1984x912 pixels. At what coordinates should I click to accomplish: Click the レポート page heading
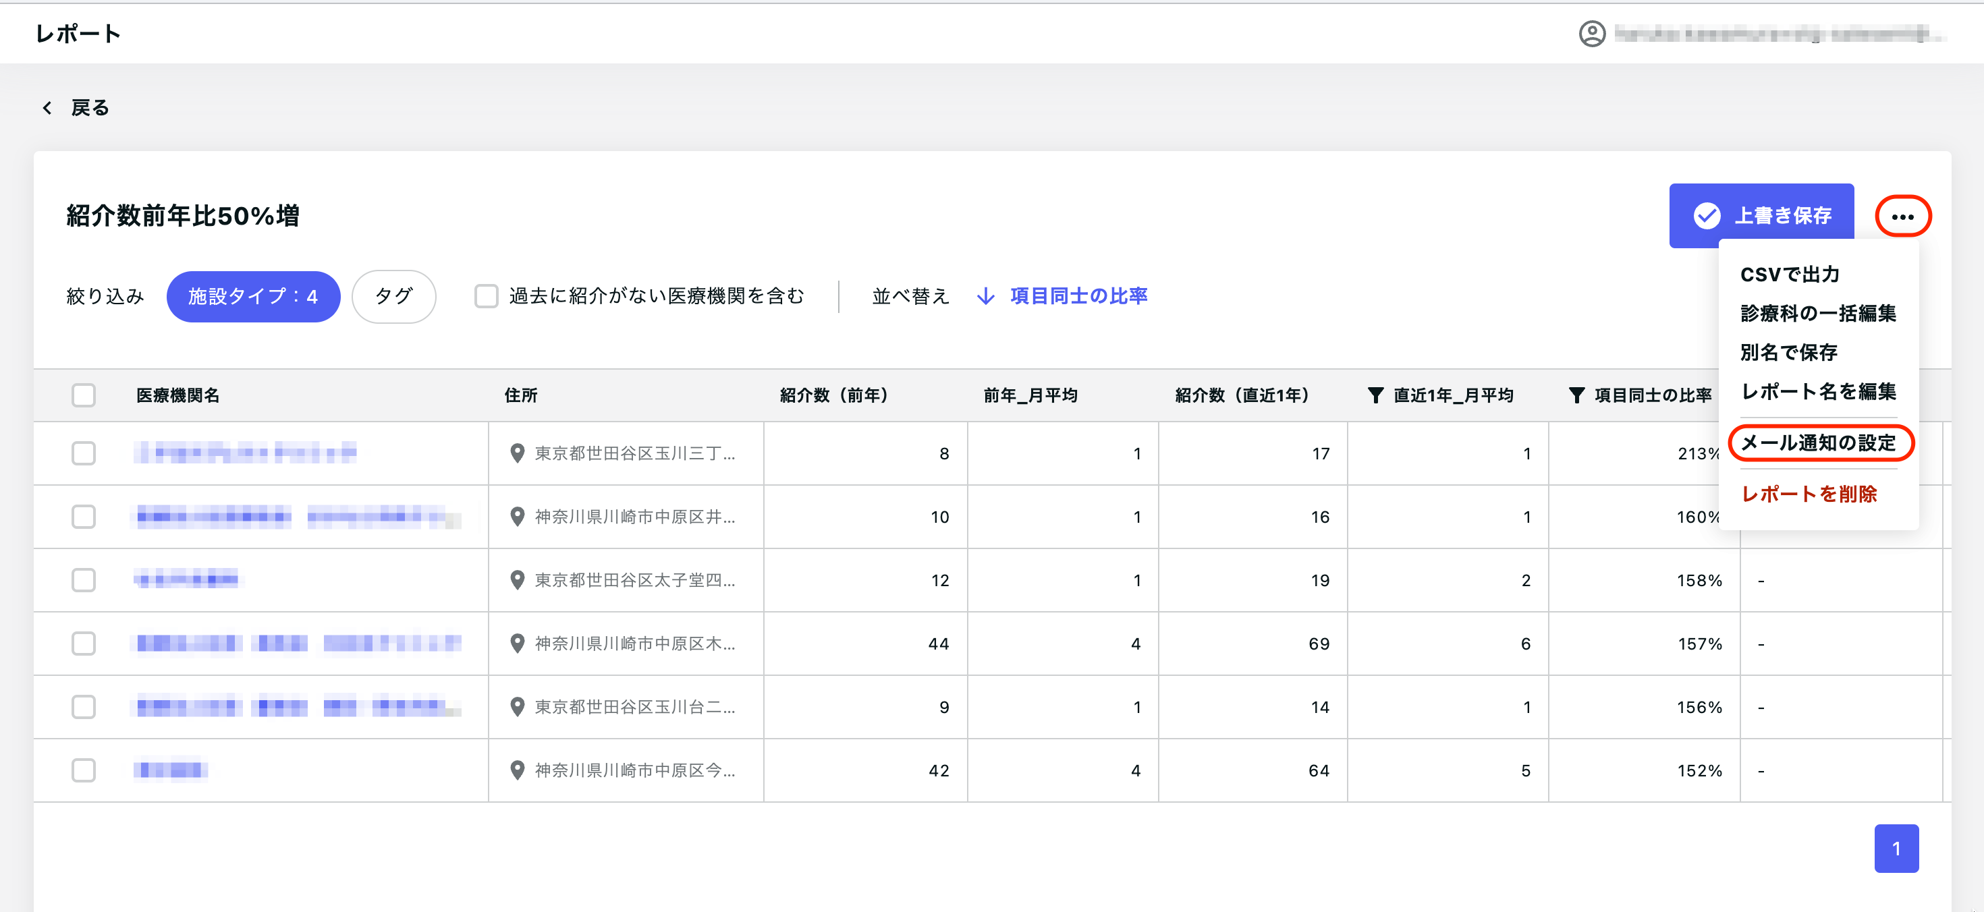[x=78, y=34]
